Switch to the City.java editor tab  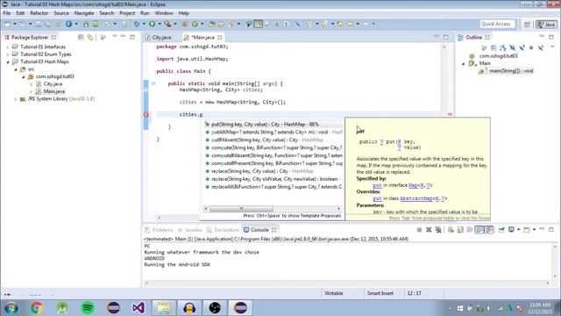[x=161, y=37]
